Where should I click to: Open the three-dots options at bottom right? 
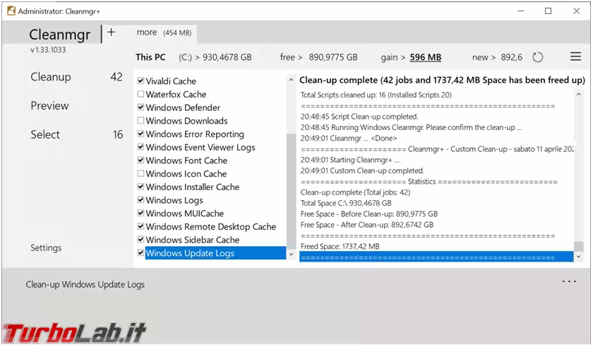click(569, 281)
